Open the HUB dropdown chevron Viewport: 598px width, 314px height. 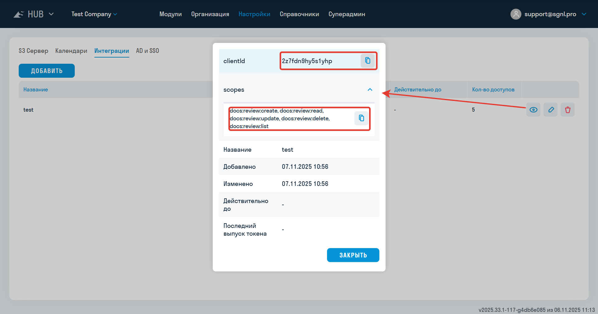point(51,14)
